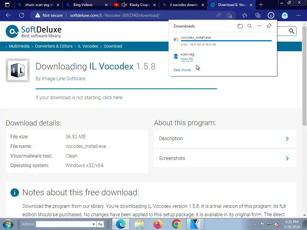Click the taskbar Address input field
This screenshot has width=307, height=230.
click(x=64, y=224)
